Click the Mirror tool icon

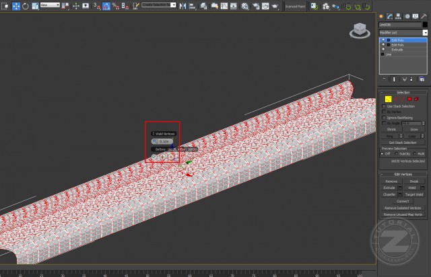point(183,6)
